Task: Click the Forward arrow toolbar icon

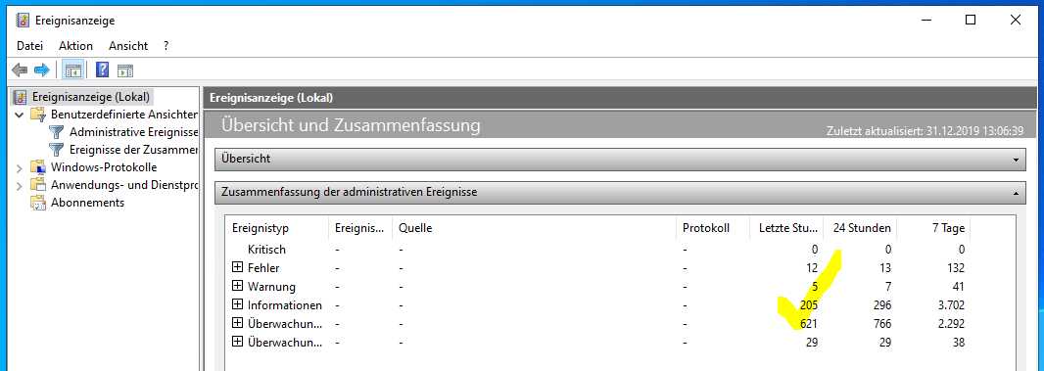Action: (x=42, y=70)
